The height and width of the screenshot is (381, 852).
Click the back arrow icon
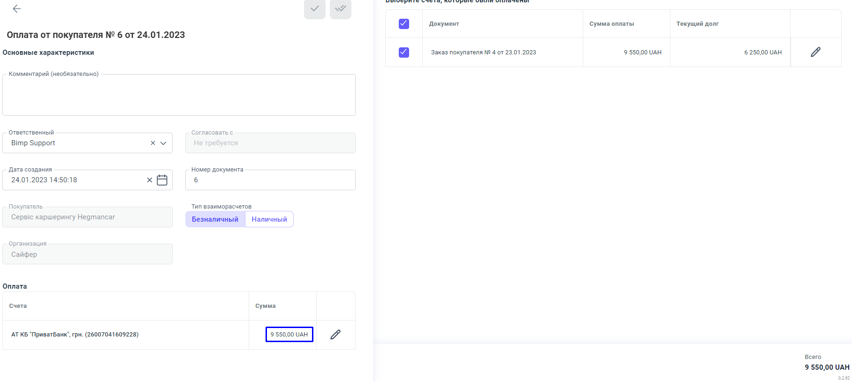(17, 9)
